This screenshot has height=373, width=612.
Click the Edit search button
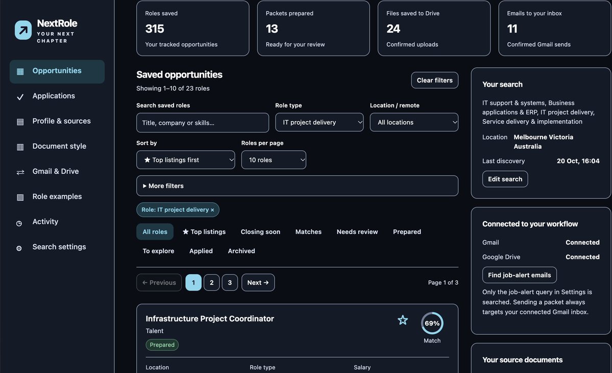[x=505, y=179]
